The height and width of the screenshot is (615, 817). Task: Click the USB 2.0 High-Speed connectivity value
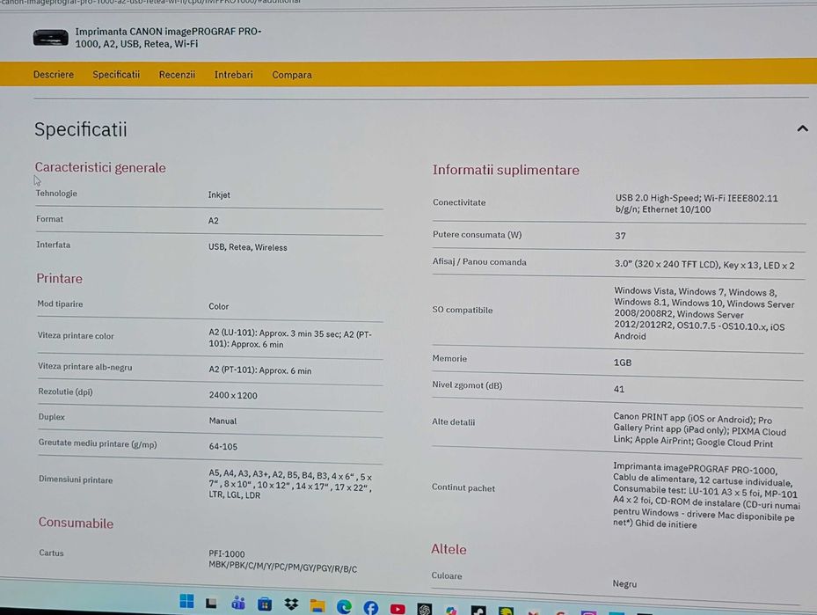[697, 204]
